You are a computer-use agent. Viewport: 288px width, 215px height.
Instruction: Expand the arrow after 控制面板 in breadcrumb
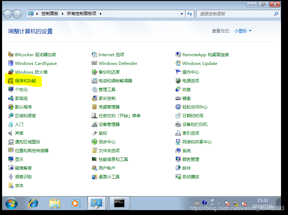click(63, 14)
